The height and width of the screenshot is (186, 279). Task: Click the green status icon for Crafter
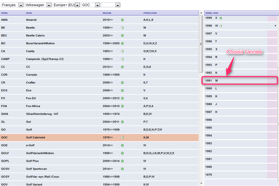[122, 83]
